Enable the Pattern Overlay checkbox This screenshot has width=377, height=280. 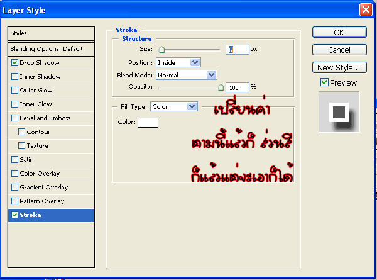point(14,201)
